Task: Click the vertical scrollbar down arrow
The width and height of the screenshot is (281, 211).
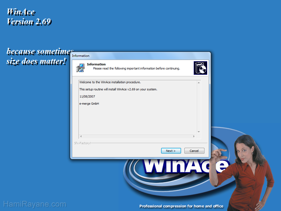Action: [199, 132]
